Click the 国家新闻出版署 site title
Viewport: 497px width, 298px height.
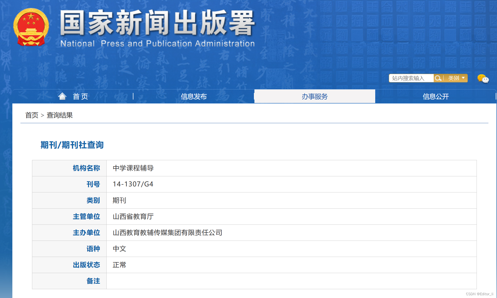tap(157, 23)
